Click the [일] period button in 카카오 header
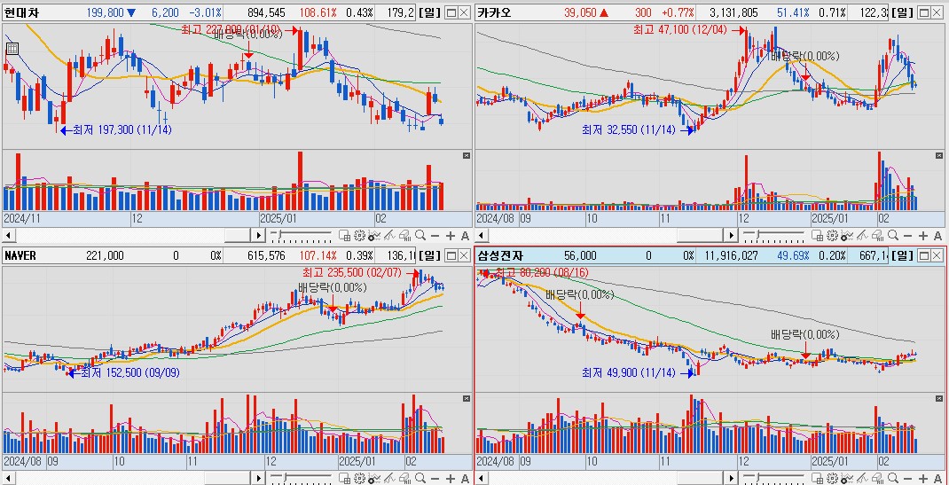 point(901,12)
